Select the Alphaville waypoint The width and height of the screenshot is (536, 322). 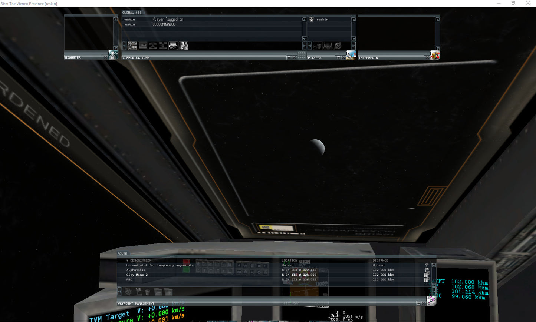(136, 270)
